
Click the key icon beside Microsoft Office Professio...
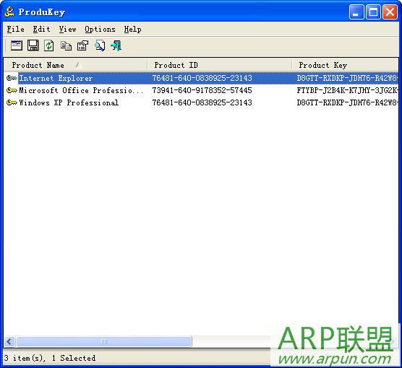pyautogui.click(x=12, y=90)
